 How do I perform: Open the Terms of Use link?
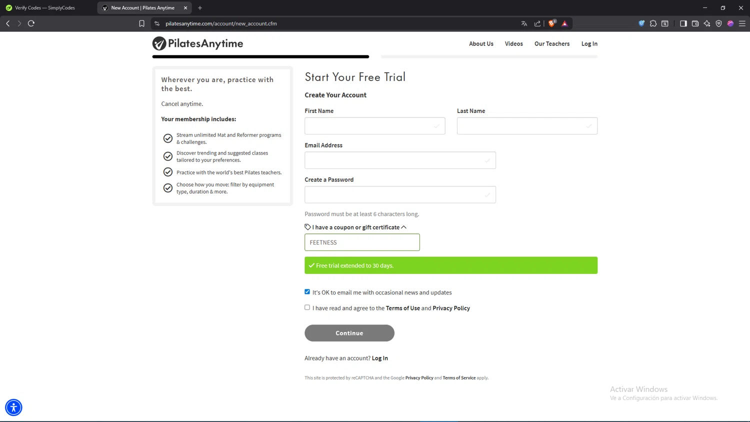point(403,308)
